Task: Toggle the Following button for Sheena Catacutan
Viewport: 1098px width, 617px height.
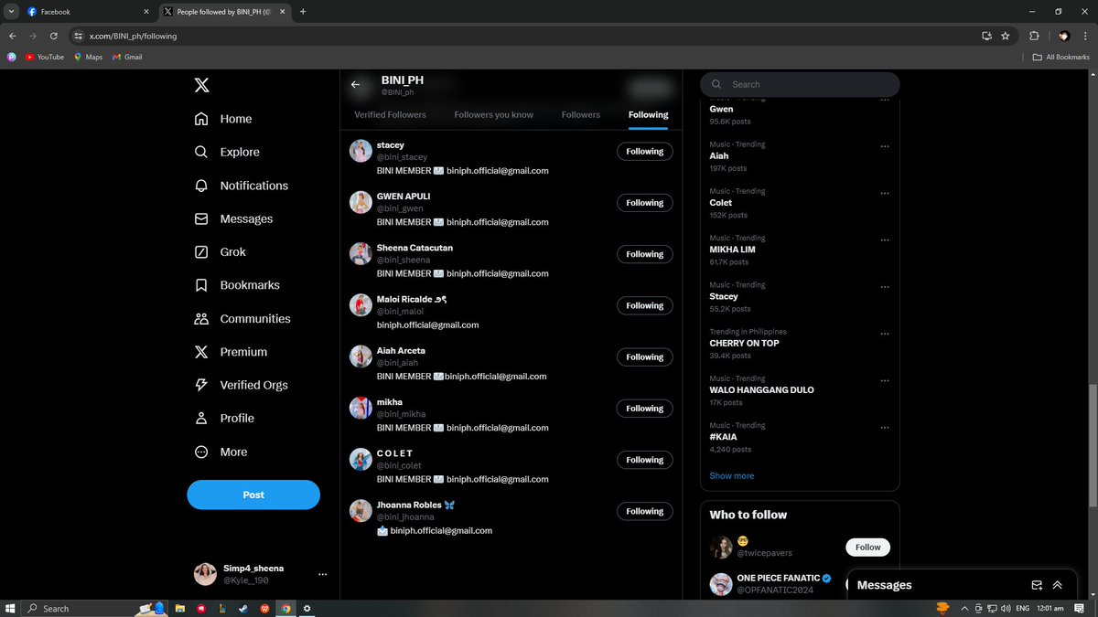Action: [x=645, y=254]
